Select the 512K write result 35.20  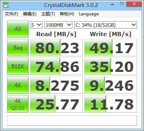[x=111, y=66]
